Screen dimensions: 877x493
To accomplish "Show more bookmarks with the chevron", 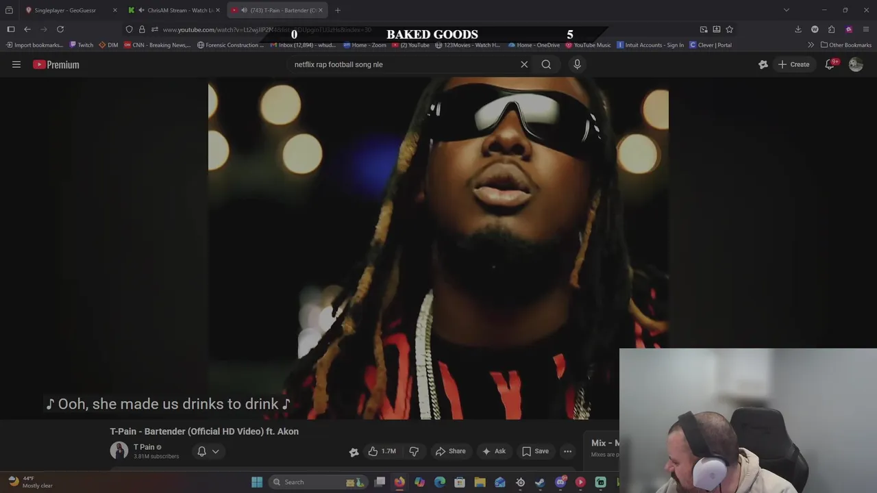I will pyautogui.click(x=811, y=45).
